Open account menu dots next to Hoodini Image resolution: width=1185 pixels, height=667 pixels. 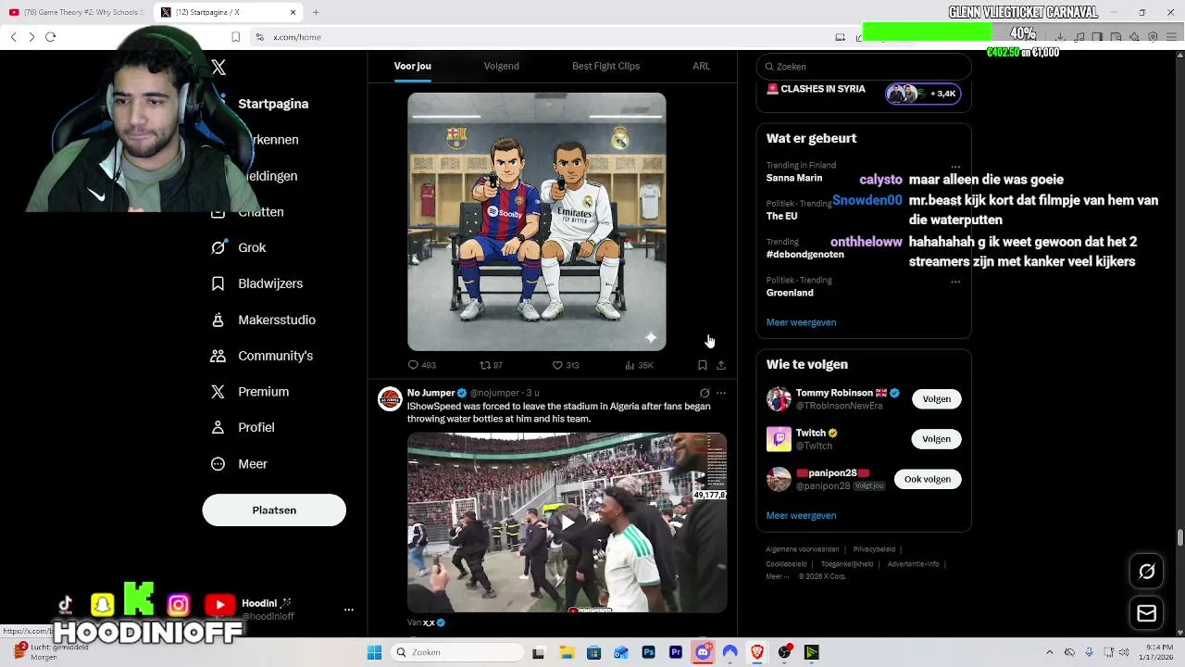click(x=349, y=610)
